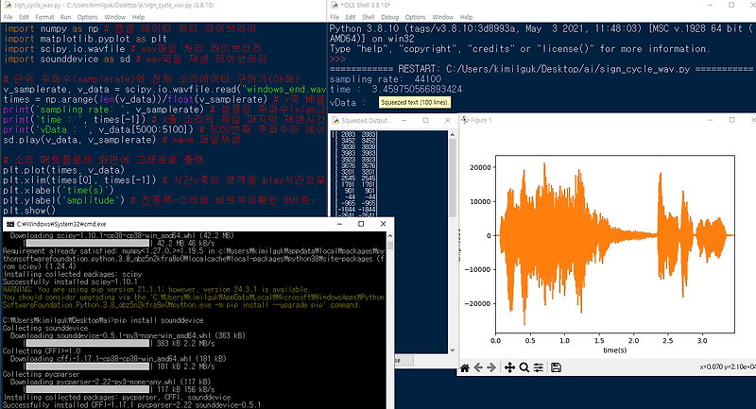Maximize the cmd.exe window

click(x=361, y=224)
